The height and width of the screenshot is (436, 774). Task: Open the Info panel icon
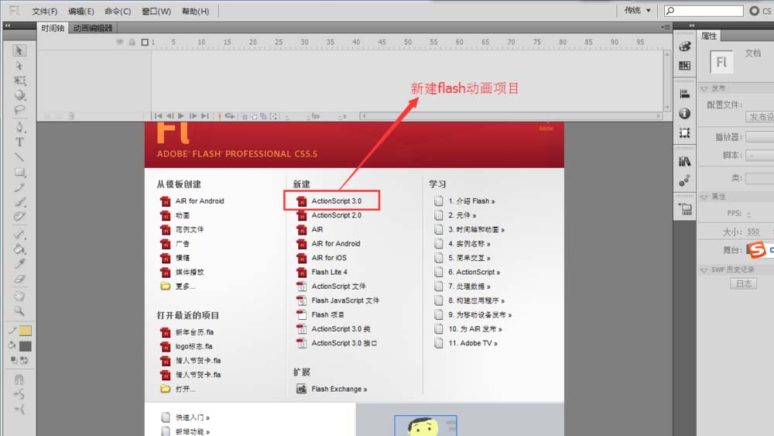point(685,113)
